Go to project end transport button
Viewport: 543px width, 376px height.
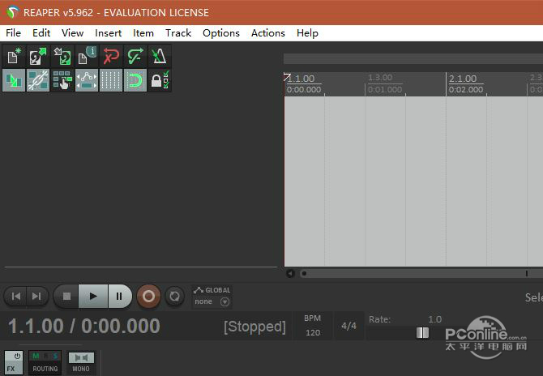[x=36, y=297]
